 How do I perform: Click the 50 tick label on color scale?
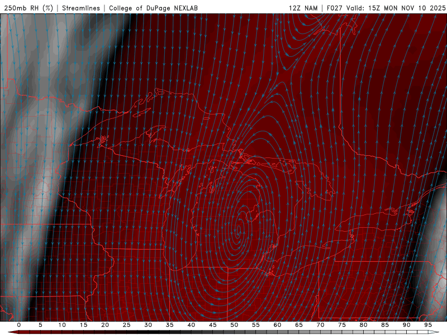[234, 325]
